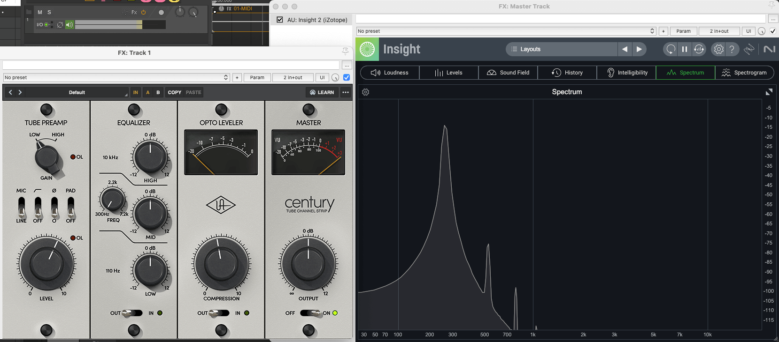The width and height of the screenshot is (779, 342).
Task: Open Insight global settings gear
Action: [x=718, y=49]
